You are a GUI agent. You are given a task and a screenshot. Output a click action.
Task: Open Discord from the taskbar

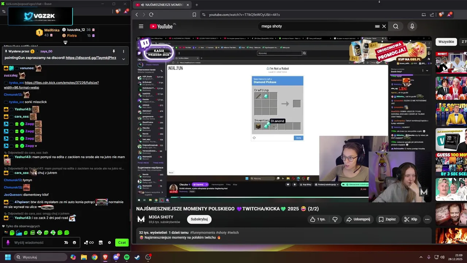[116, 257]
